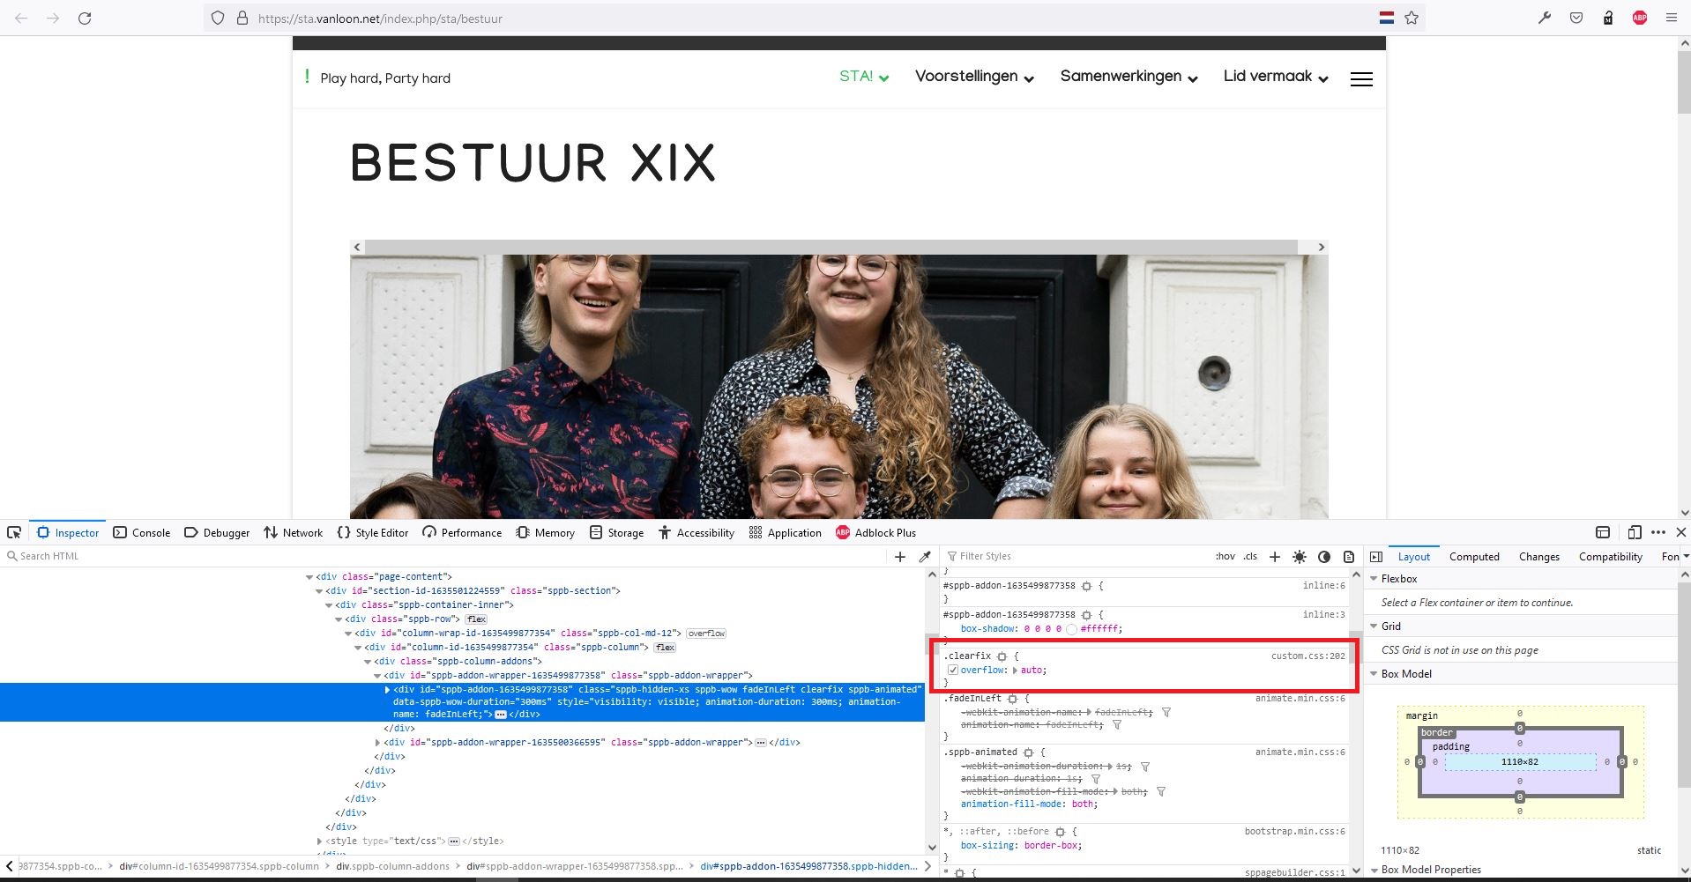Open the Voorstellingen dropdown menu
This screenshot has height=882, width=1691.
973,77
